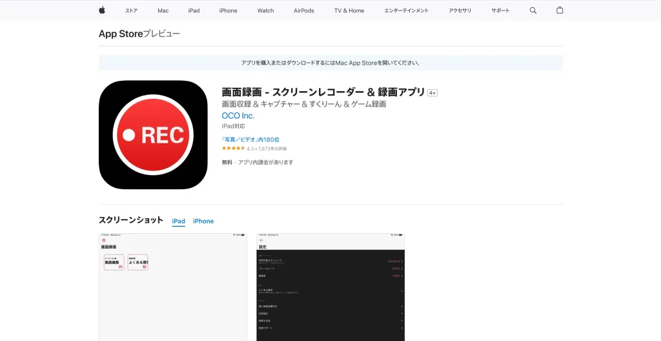Click the App Store preview heading
661x341 pixels.
139,34
